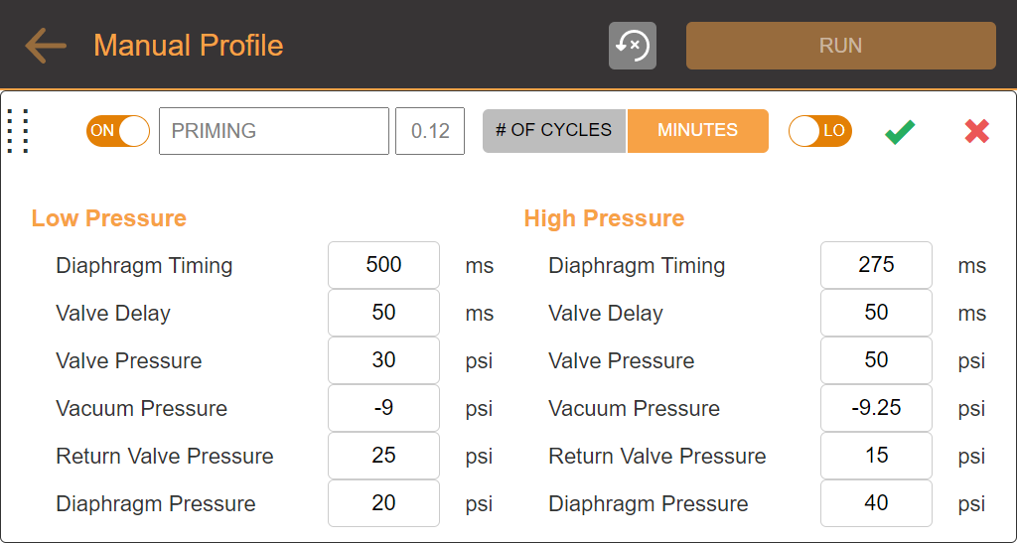The height and width of the screenshot is (543, 1017).
Task: Delete step with red X icon
Action: point(977,131)
